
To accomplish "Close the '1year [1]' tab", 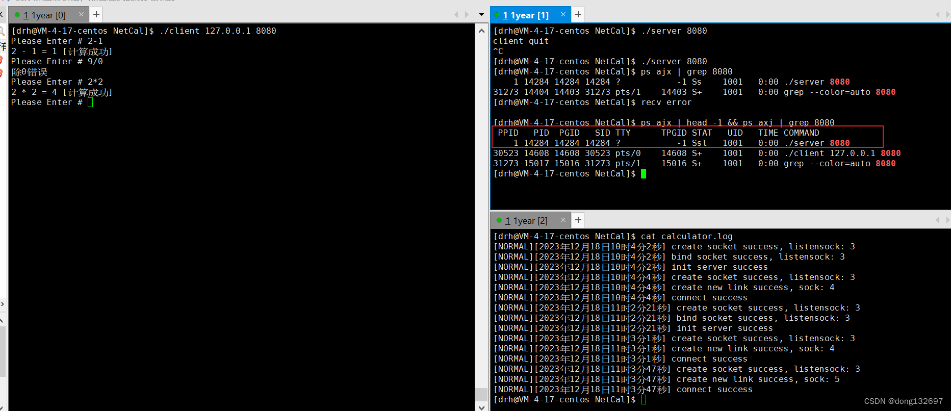I will pyautogui.click(x=563, y=14).
